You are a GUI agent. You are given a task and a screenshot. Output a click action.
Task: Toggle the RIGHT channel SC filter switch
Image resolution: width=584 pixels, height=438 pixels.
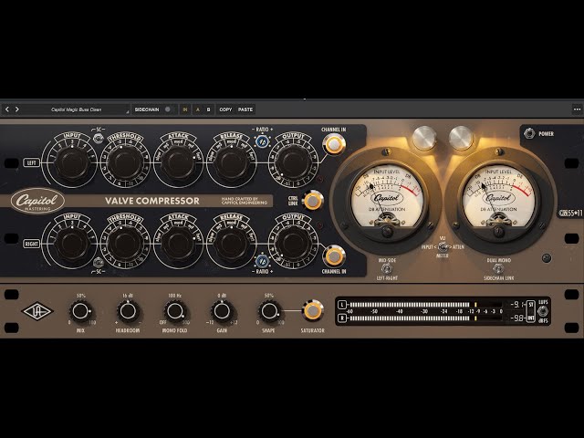point(99,262)
